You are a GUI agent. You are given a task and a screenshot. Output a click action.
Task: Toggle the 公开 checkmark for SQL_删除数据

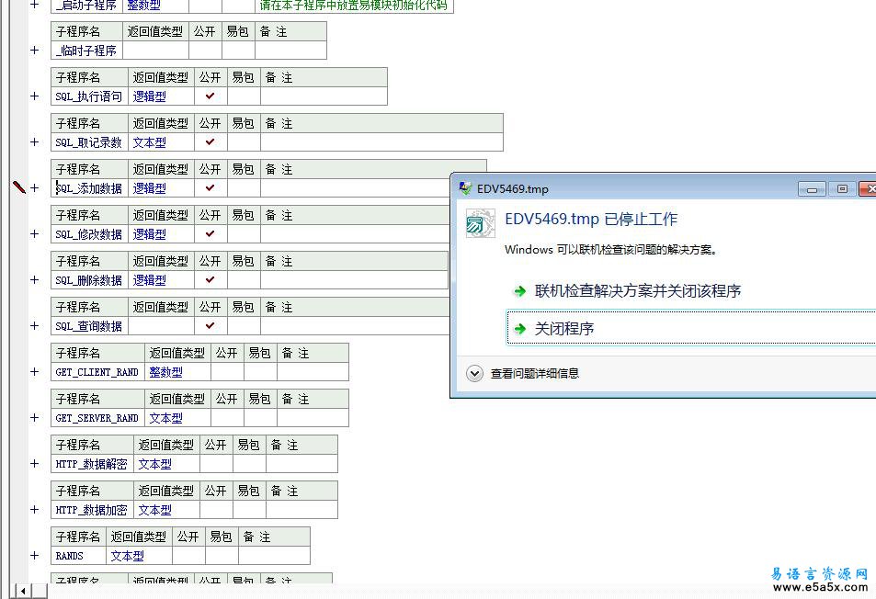tap(210, 279)
